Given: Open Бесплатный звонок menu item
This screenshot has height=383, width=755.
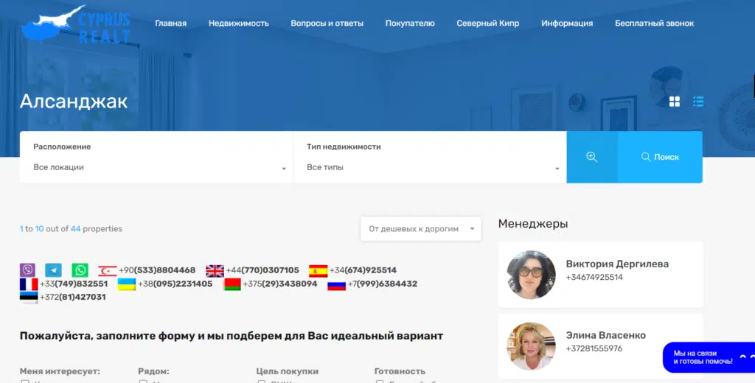Looking at the screenshot, I should 655,23.
